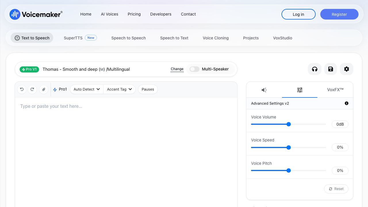Open the Speech to Text tab
This screenshot has height=207, width=368.
coord(174,38)
